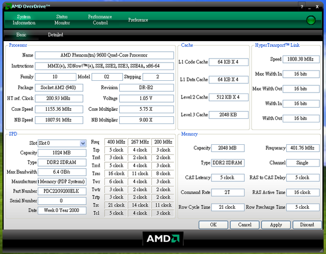Click the Max Bandwidth value 6.4 GB/s
Screen dimensions: 326x254
pos(62,172)
